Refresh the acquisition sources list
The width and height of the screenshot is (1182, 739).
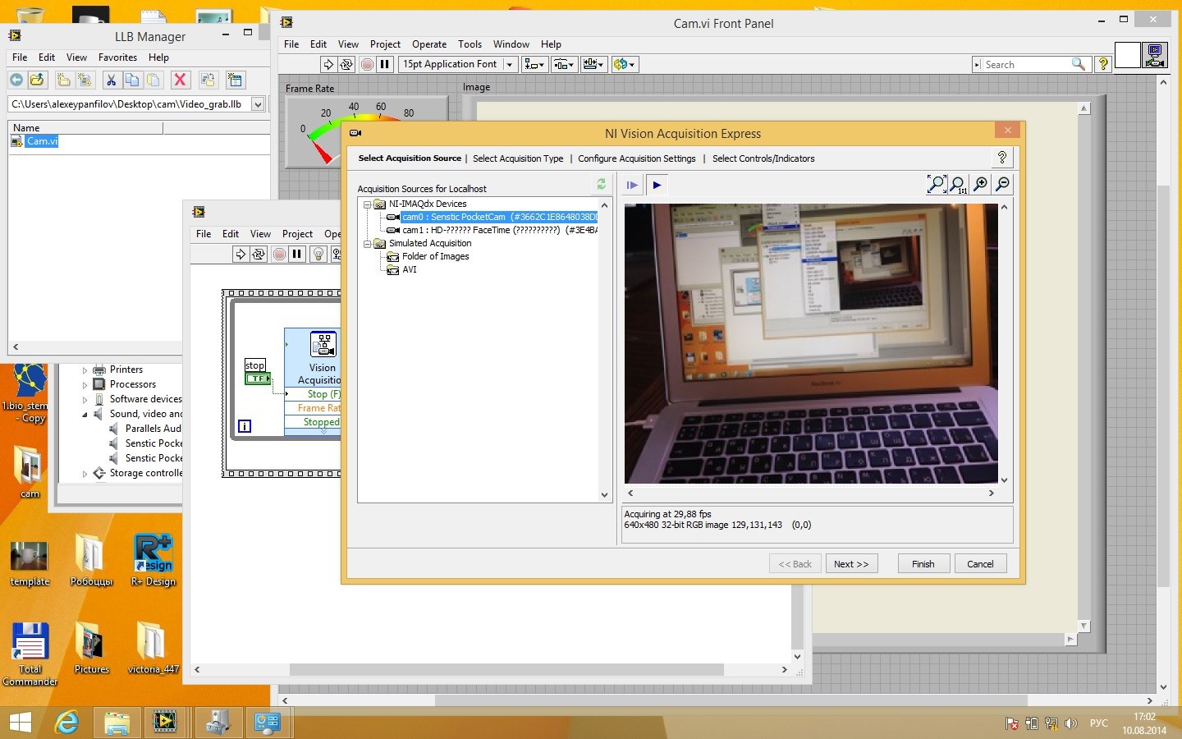point(601,185)
